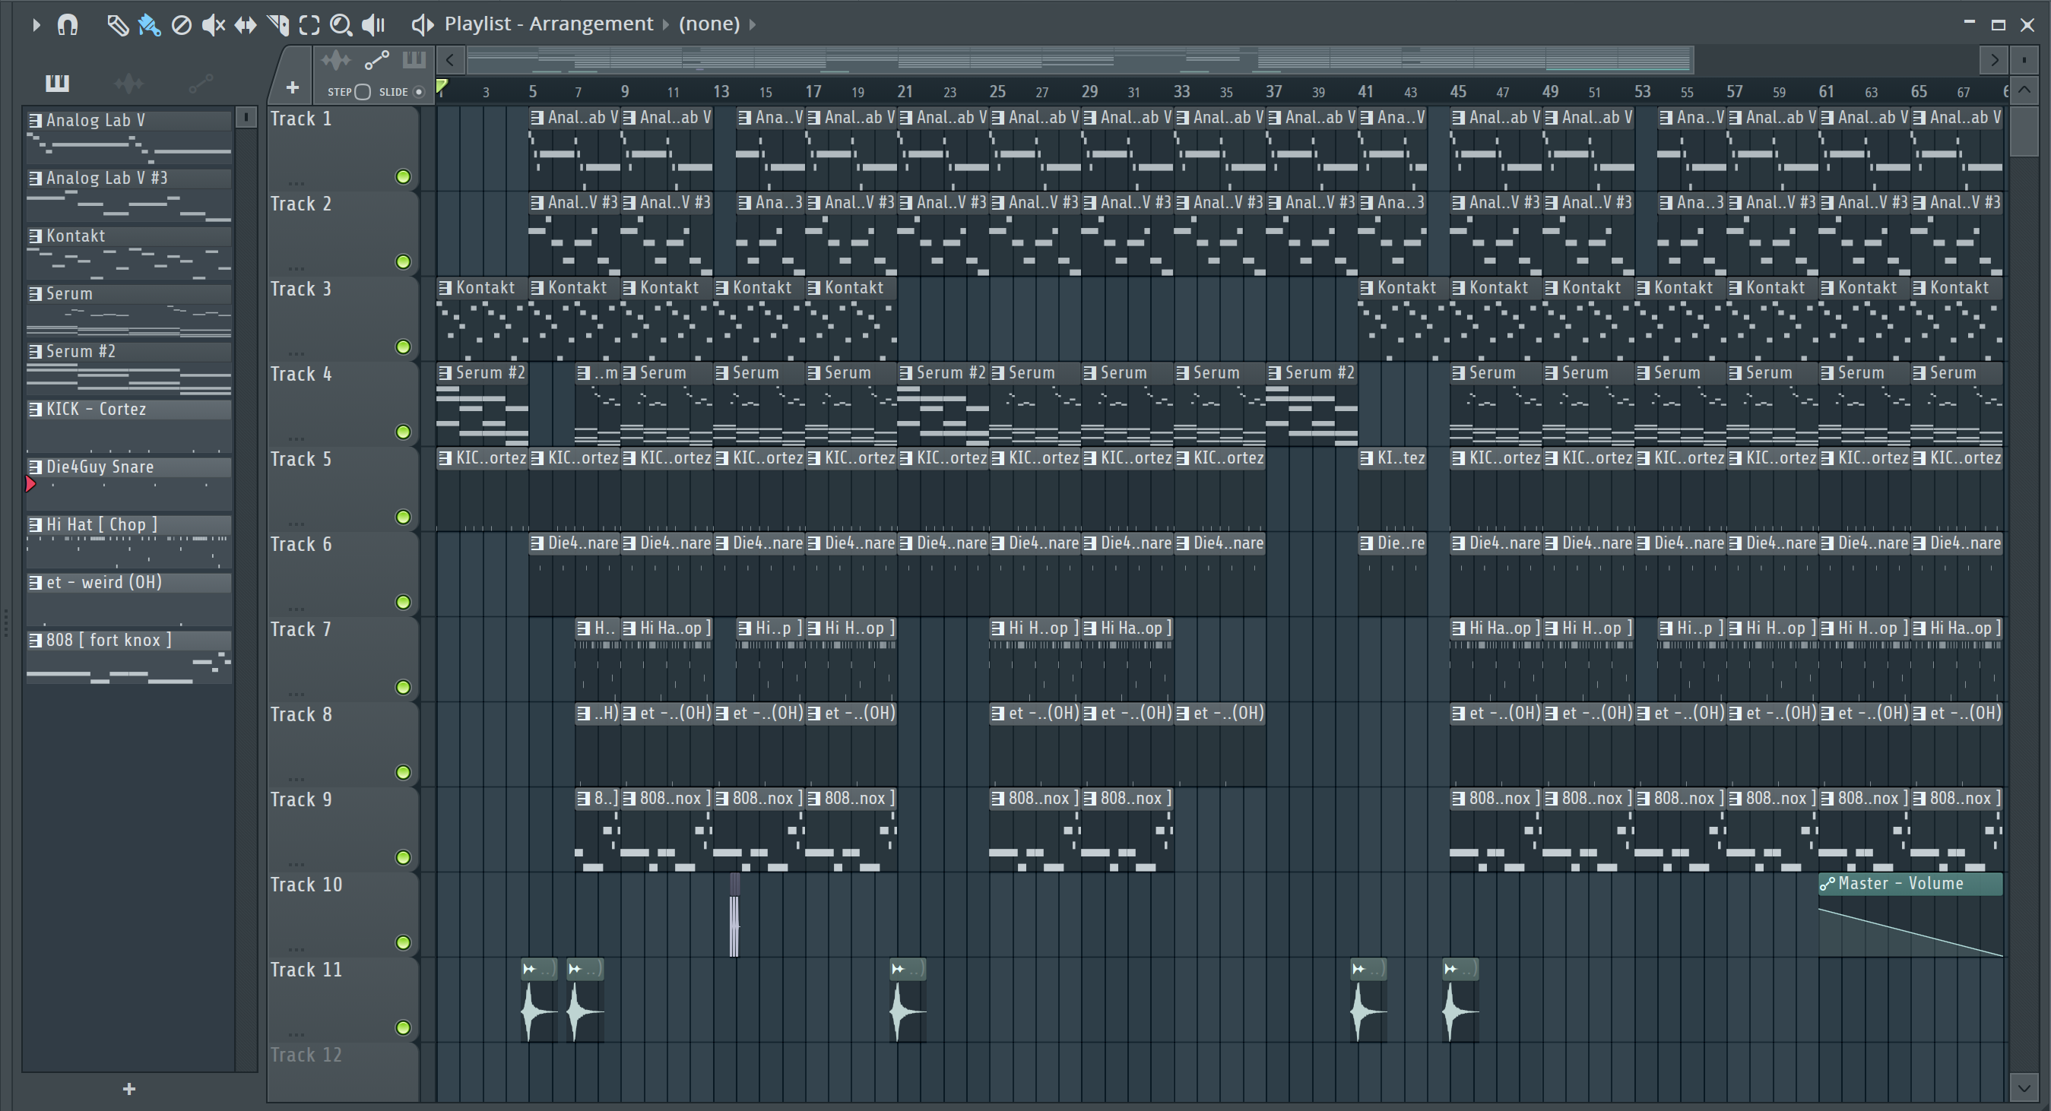
Task: Click the Track 4 header label
Action: (x=301, y=374)
